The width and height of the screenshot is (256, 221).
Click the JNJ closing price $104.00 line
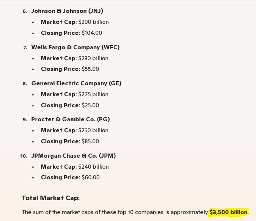point(71,33)
